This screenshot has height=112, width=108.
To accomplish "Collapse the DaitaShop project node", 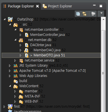I will click(5, 19).
